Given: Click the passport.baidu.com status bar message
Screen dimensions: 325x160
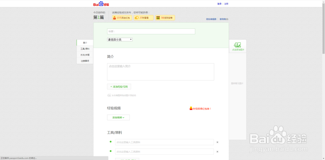Looking at the screenshot, I should click(19, 158).
